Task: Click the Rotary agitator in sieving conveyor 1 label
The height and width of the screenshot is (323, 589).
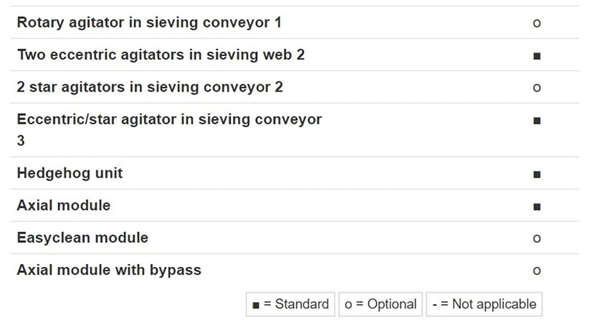Action: 149,23
